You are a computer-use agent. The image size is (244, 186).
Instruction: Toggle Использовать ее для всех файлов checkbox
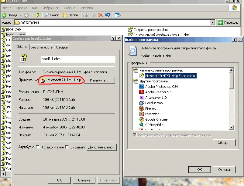pos(135,135)
